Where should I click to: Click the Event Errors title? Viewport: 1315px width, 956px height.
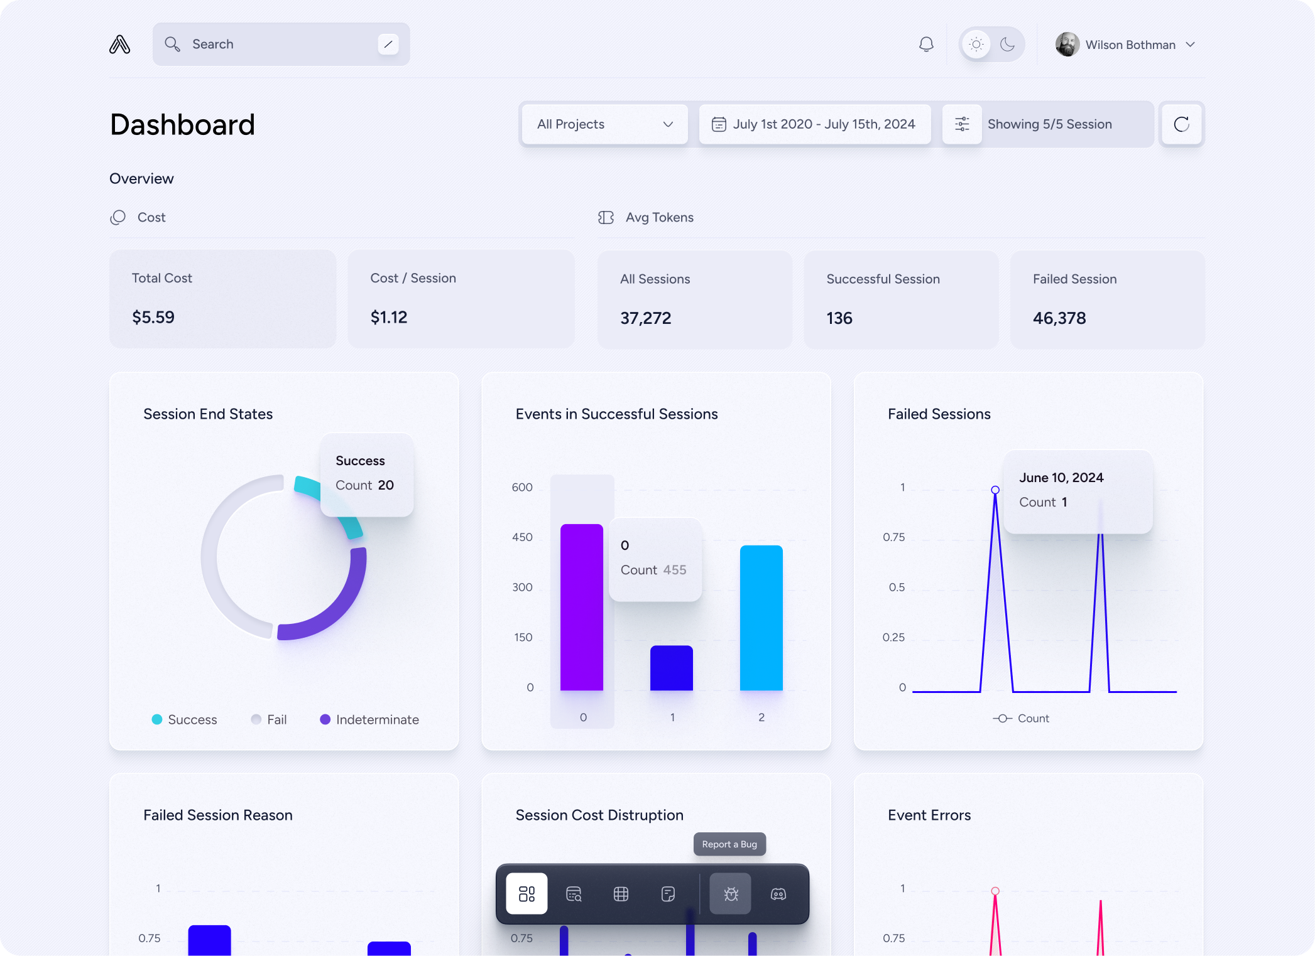point(929,815)
